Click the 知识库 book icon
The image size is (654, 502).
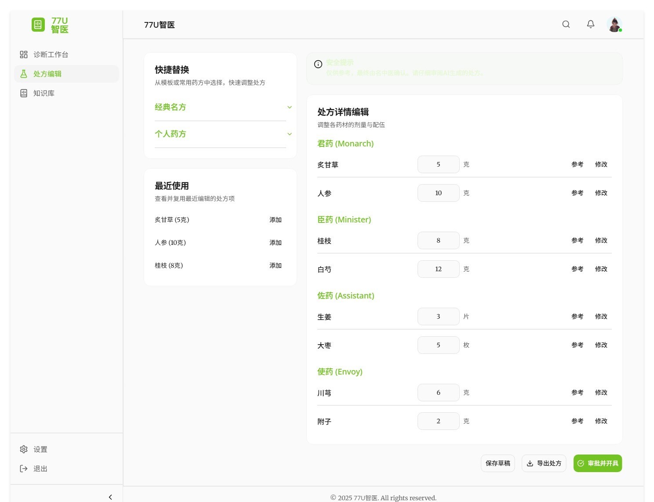tap(24, 93)
